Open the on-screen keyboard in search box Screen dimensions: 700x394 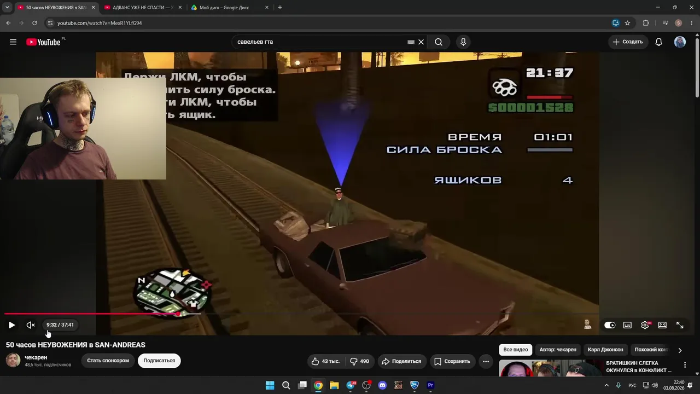[x=411, y=42]
